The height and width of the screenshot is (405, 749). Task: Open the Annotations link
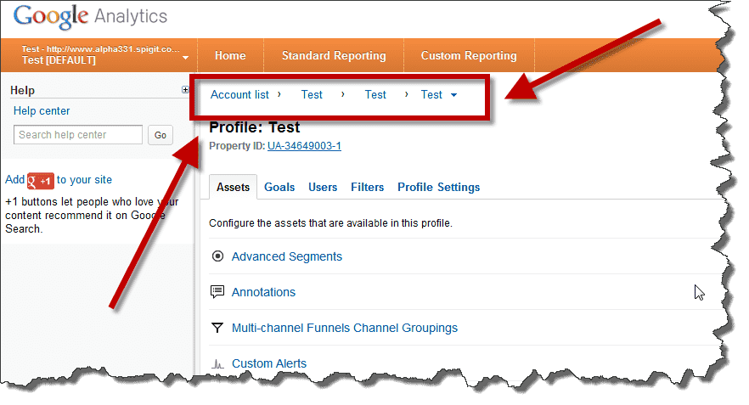(x=263, y=292)
